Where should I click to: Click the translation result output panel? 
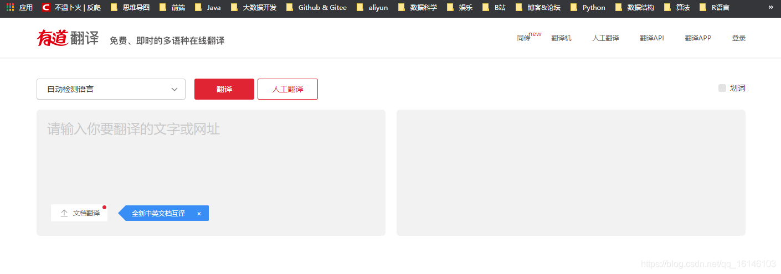pyautogui.click(x=571, y=173)
